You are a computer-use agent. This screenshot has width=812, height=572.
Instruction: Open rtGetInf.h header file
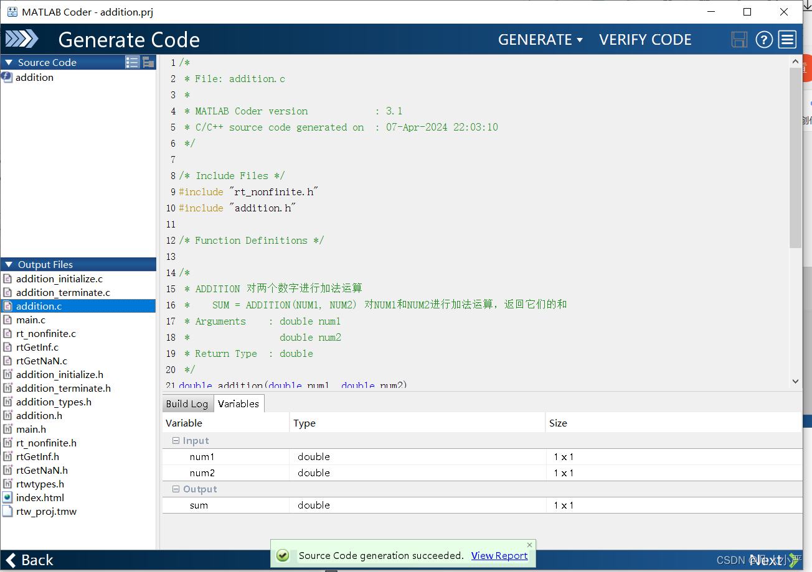(x=37, y=456)
